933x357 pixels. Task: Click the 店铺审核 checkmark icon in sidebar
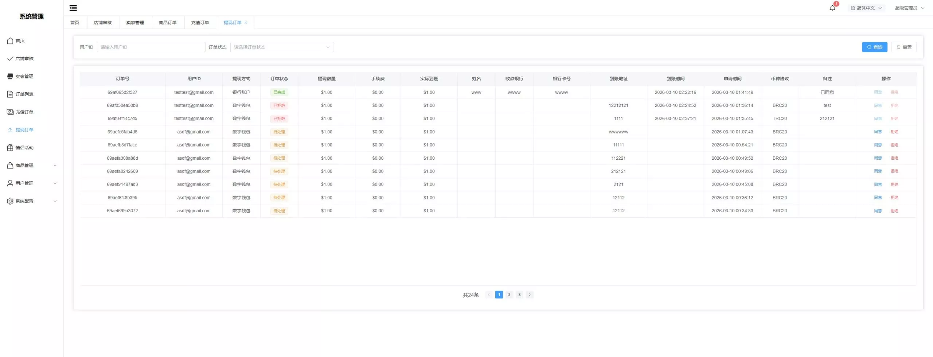[x=10, y=59]
